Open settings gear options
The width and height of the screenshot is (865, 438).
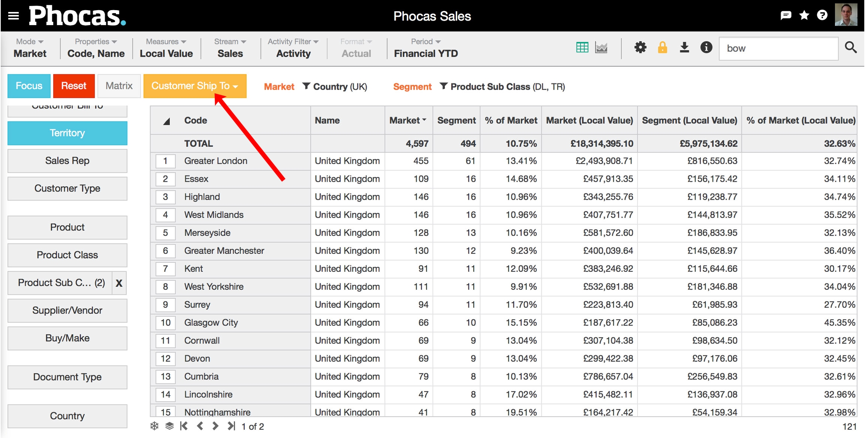[640, 48]
